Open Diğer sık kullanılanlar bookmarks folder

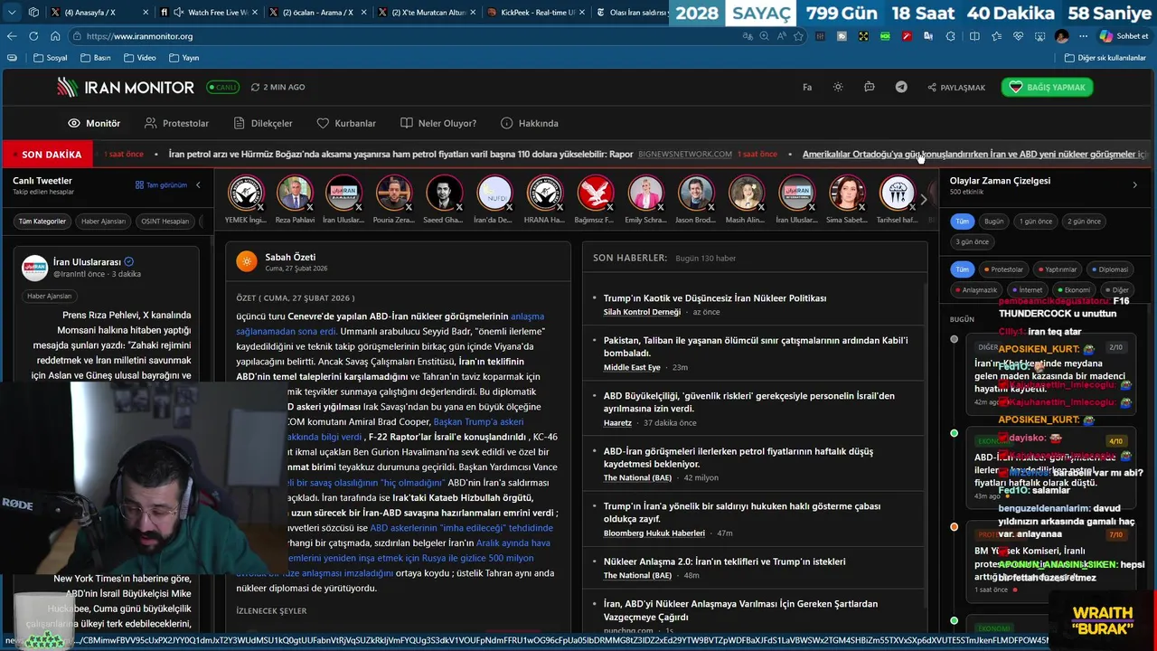(x=1105, y=58)
